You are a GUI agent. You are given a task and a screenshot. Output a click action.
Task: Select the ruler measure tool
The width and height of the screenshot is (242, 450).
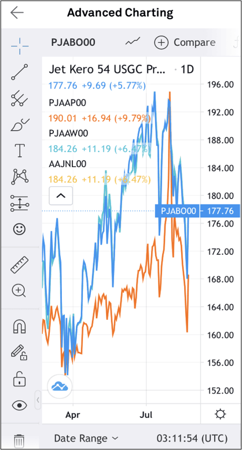coord(20,265)
